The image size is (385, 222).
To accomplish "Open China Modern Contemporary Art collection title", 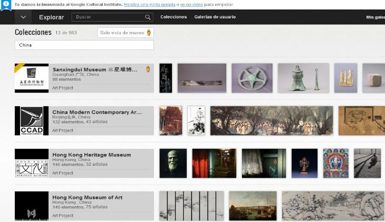I will pyautogui.click(x=97, y=112).
